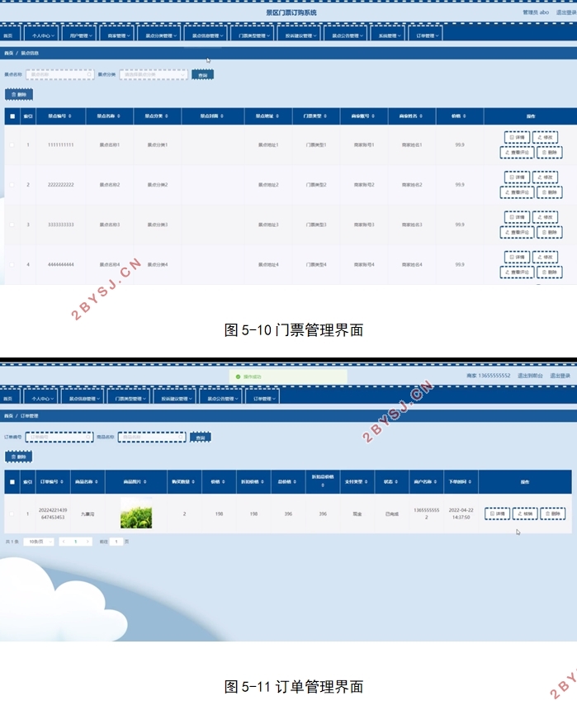The height and width of the screenshot is (715, 577).
Task: Sort order table by 商户名称 column
Action: (435, 482)
